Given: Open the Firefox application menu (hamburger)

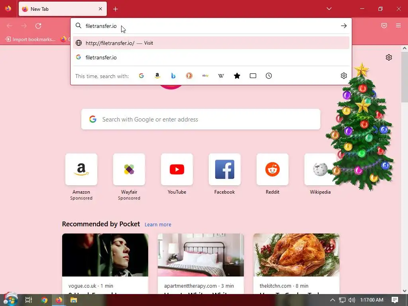Looking at the screenshot, I should point(398,25).
